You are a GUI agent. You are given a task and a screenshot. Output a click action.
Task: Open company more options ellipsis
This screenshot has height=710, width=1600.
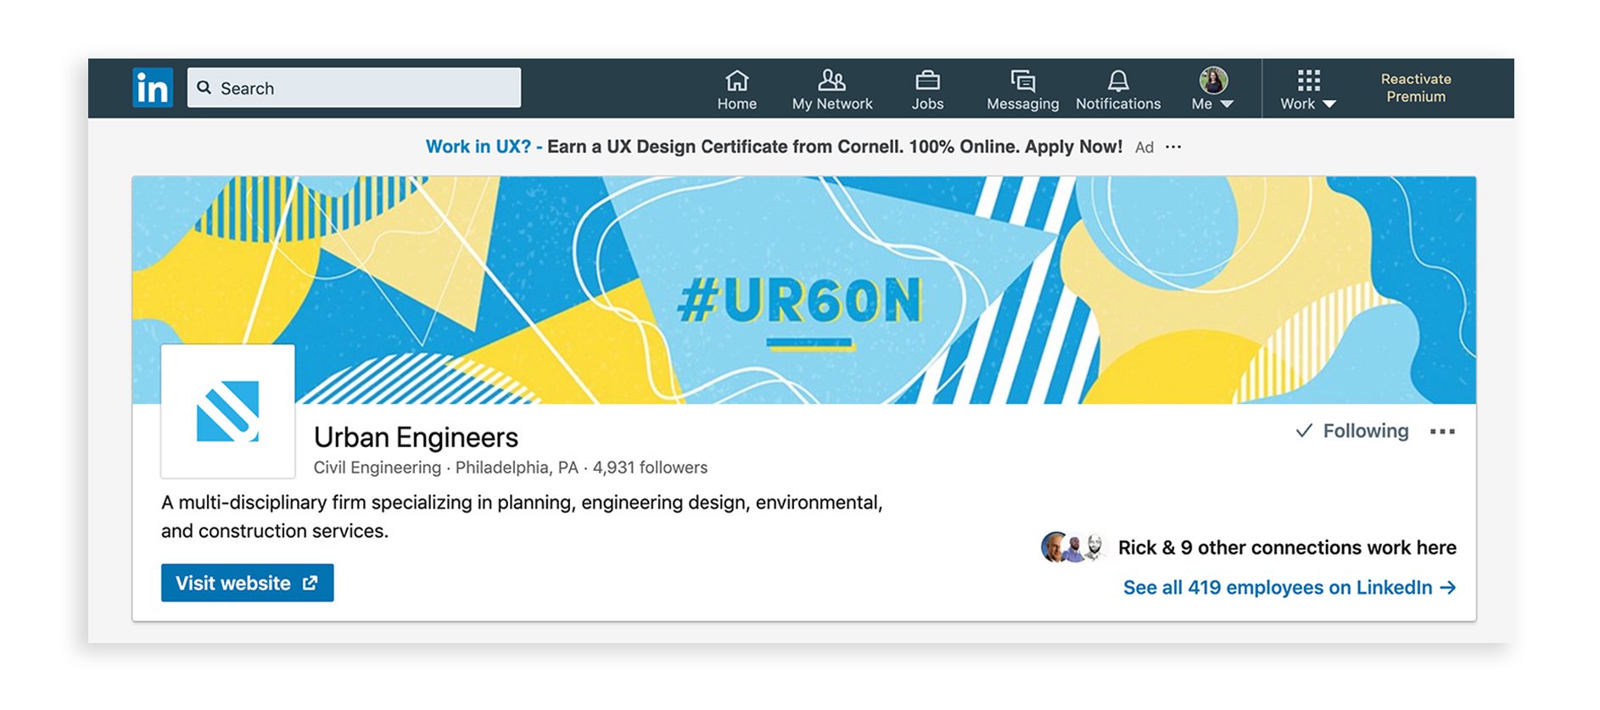coord(1442,432)
